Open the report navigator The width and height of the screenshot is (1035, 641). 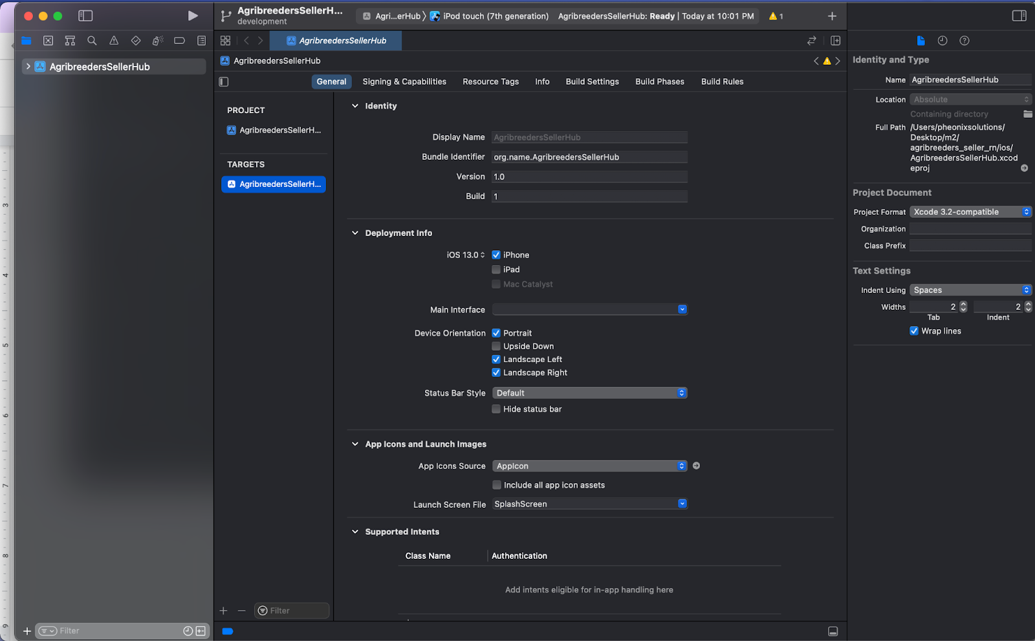coord(202,41)
